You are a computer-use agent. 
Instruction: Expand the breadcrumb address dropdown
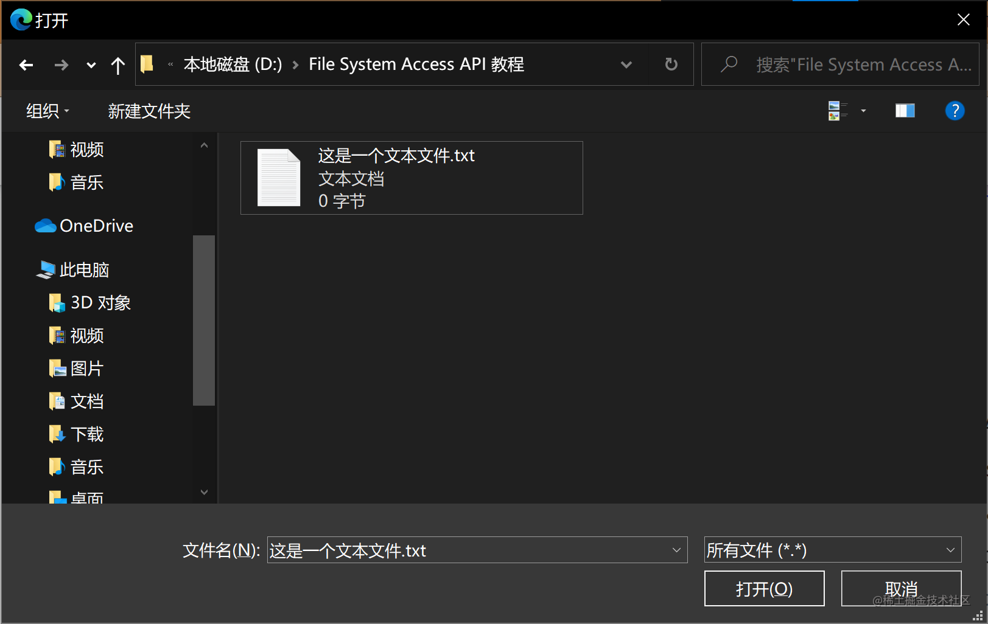click(626, 64)
